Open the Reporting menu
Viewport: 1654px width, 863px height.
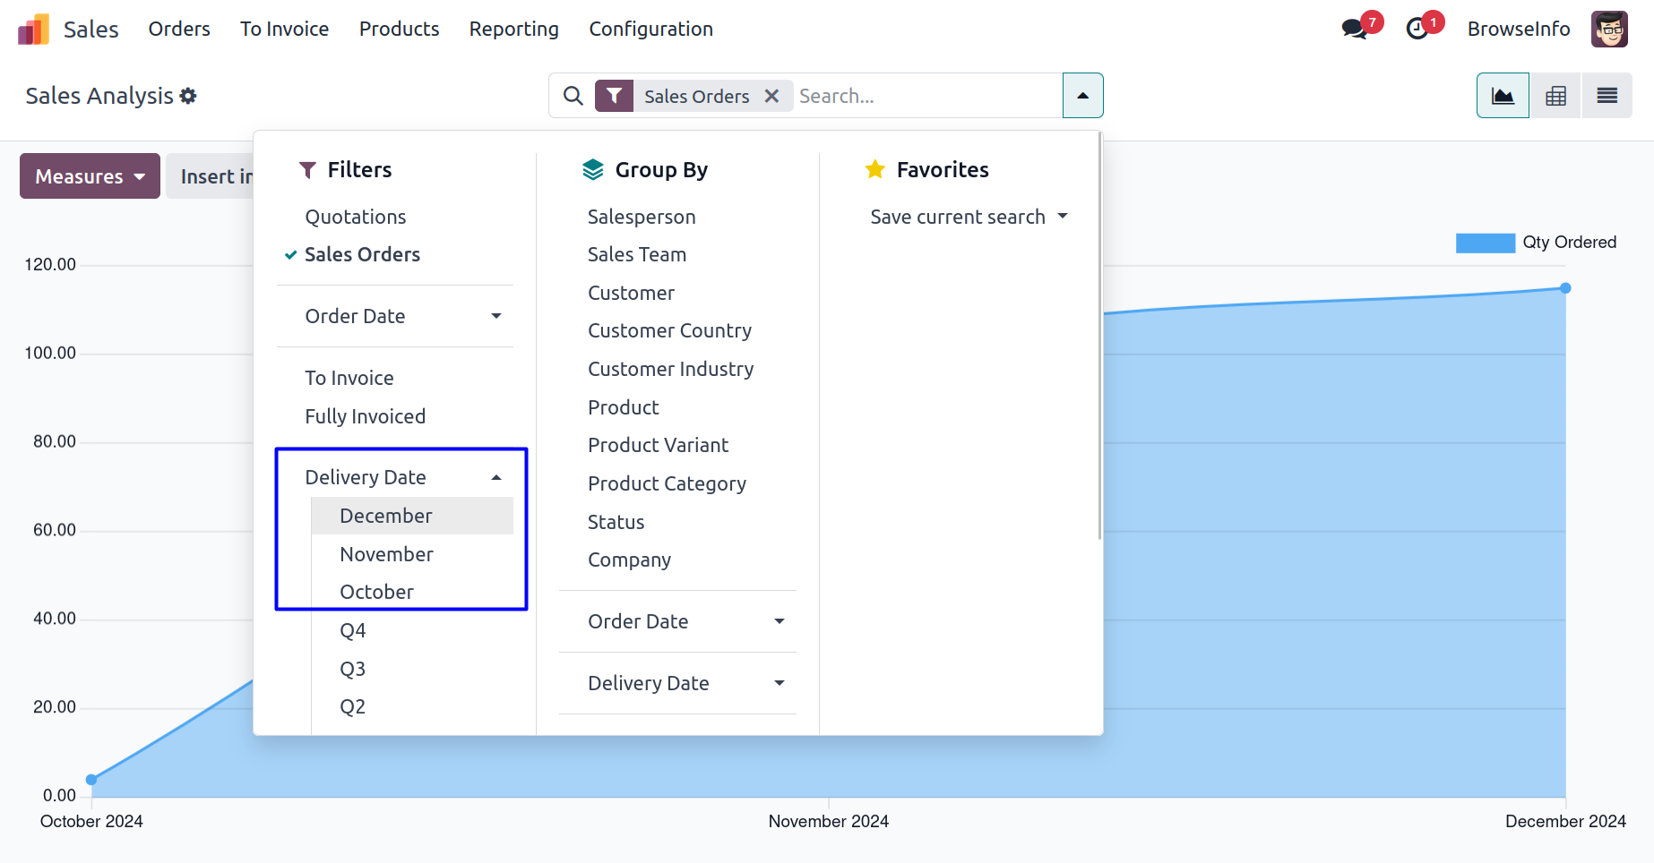(x=513, y=30)
